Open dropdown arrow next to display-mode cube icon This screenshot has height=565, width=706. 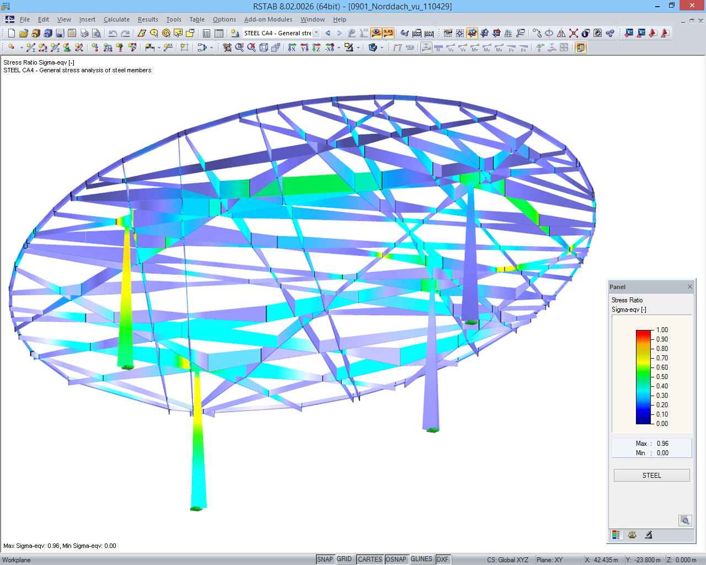(382, 47)
